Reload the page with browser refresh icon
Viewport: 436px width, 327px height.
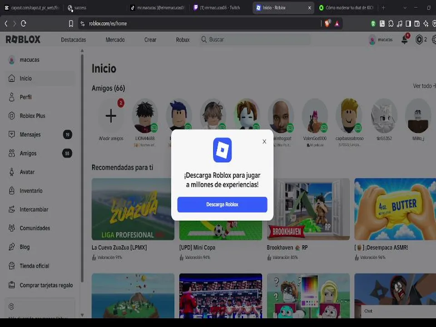24,24
